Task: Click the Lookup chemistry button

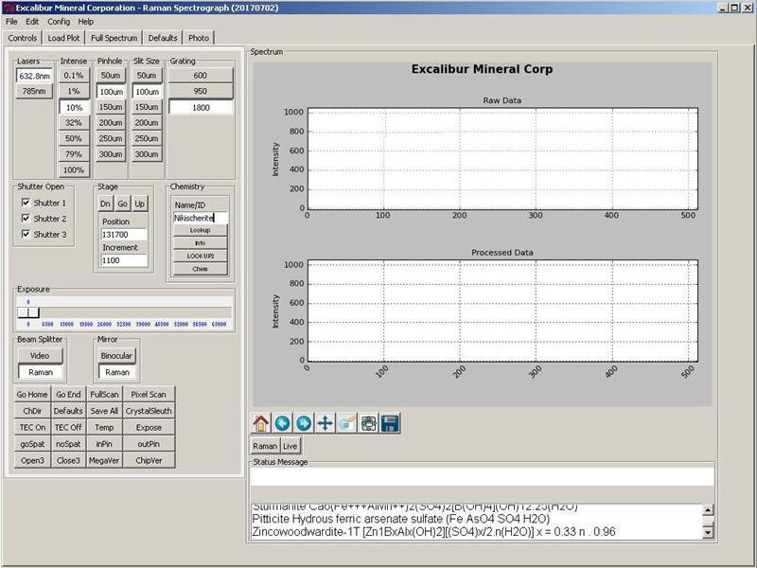Action: (x=200, y=230)
